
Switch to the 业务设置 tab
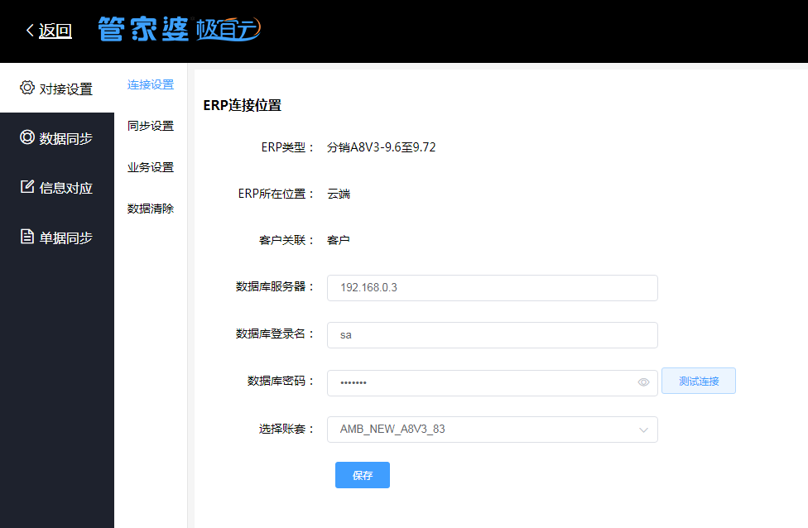click(151, 167)
